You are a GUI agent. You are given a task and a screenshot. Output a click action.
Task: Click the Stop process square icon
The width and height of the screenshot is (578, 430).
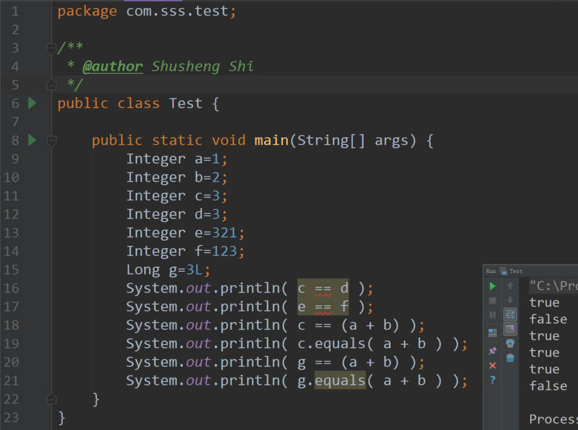pos(492,301)
